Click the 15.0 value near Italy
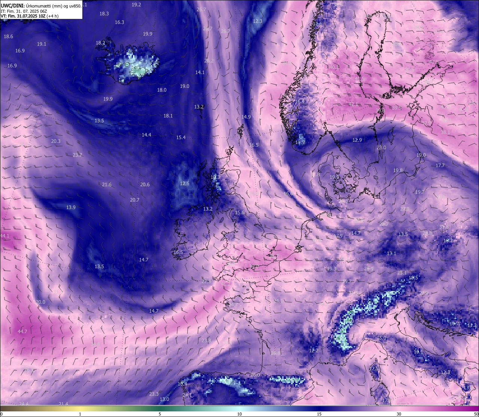 pyautogui.click(x=381, y=338)
